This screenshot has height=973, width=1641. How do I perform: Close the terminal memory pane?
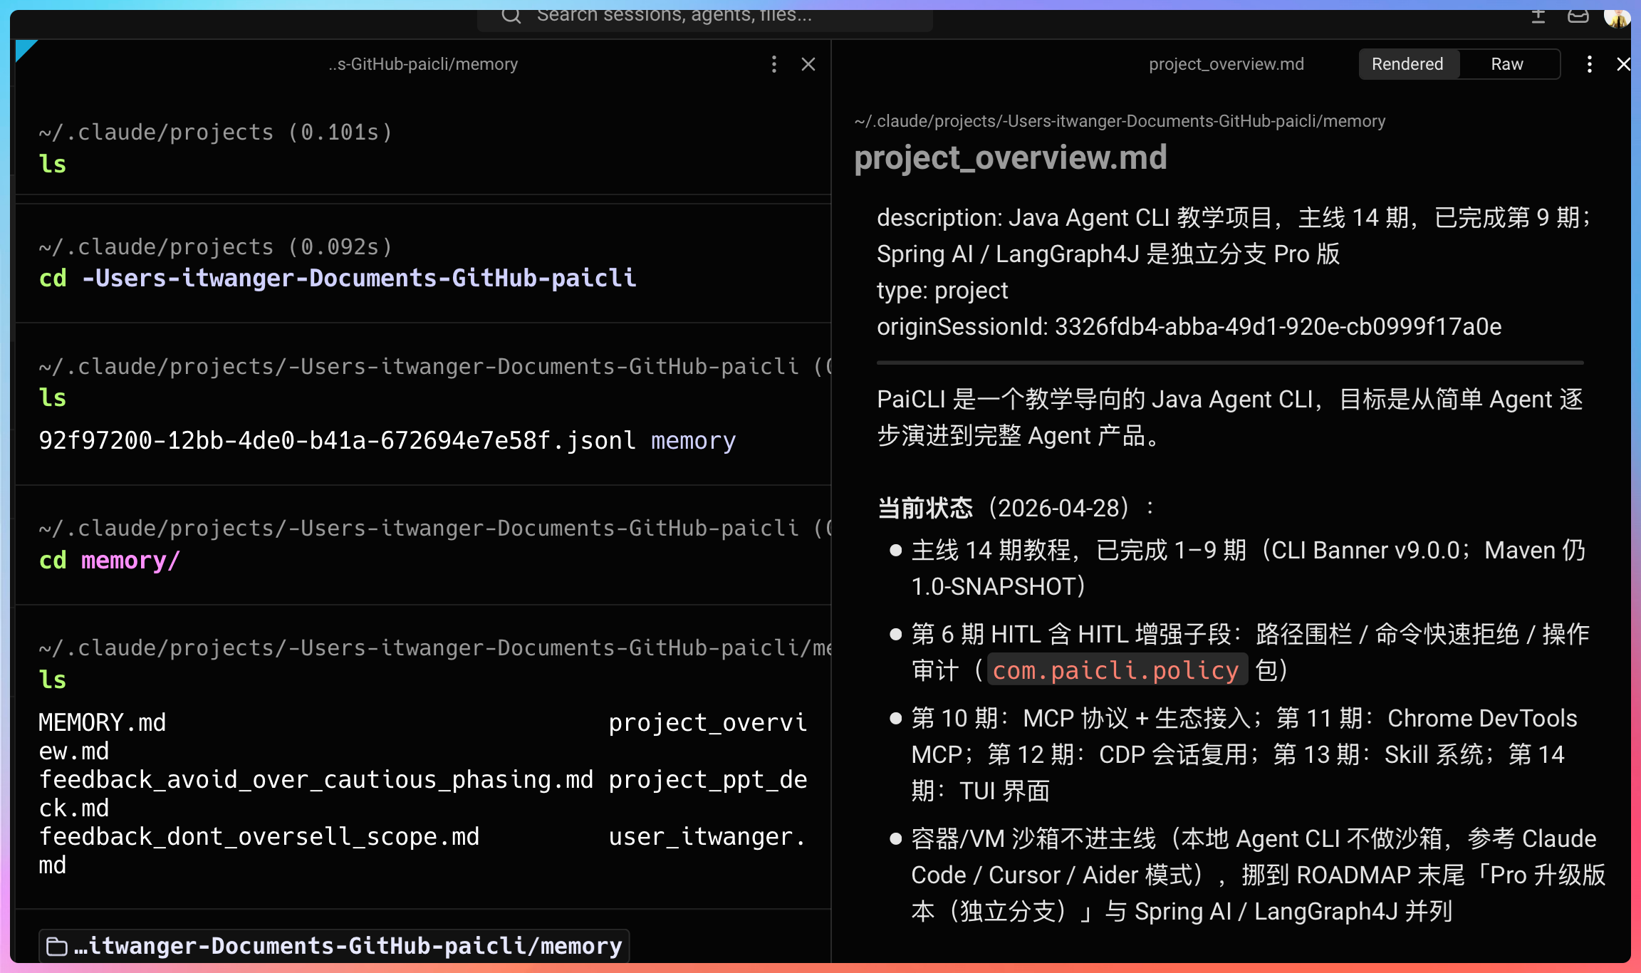tap(808, 64)
